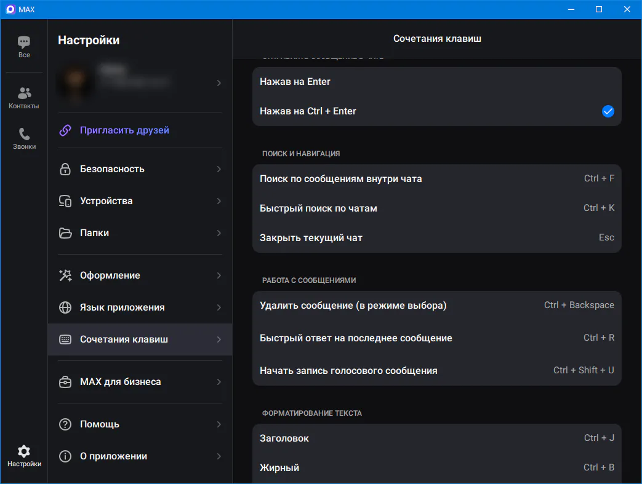Click the blue checkmark next to Ctrl + Enter
Image resolution: width=642 pixels, height=484 pixels.
[x=608, y=111]
